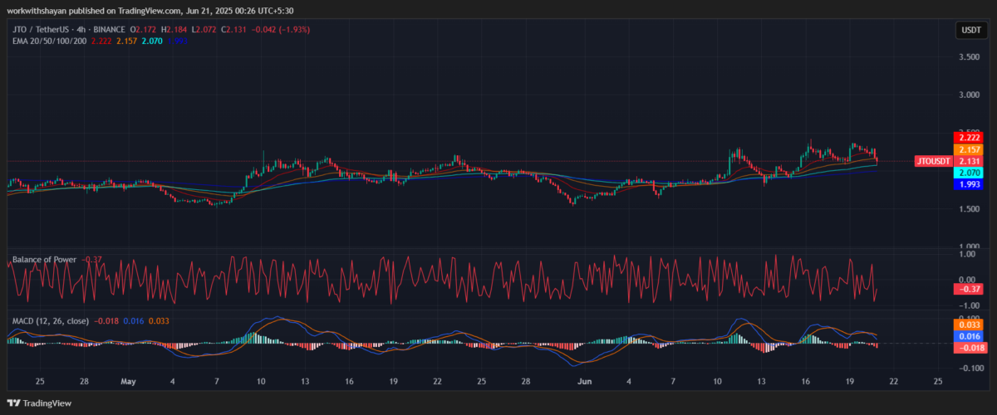Click the JTOUSDT symbol price tag
The height and width of the screenshot is (415, 997).
click(932, 161)
